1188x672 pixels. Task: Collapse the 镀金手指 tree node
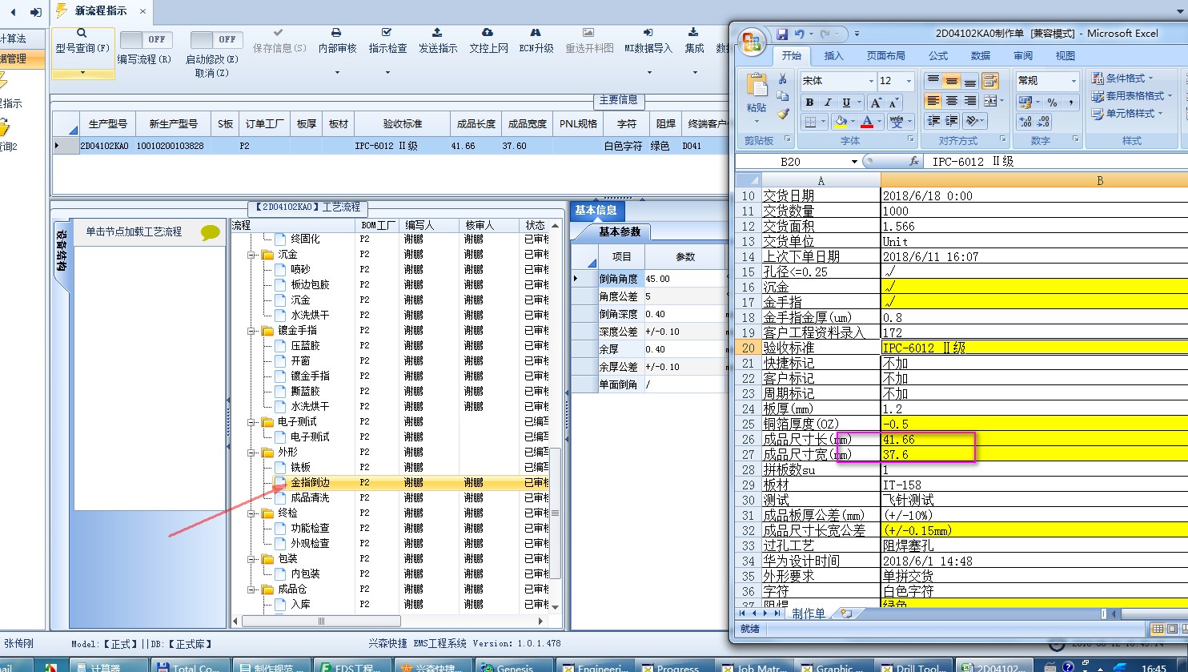tap(251, 331)
